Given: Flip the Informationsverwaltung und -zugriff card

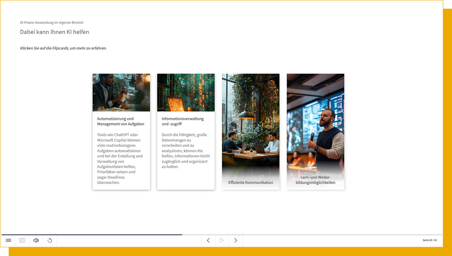Looking at the screenshot, I should pos(186,132).
